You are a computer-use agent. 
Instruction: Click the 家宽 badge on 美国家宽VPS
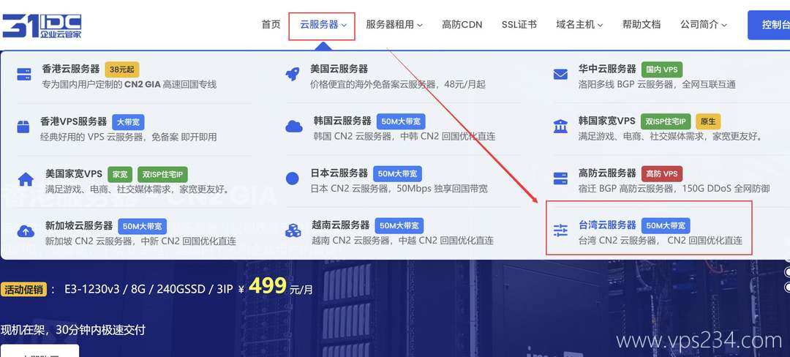coord(120,174)
